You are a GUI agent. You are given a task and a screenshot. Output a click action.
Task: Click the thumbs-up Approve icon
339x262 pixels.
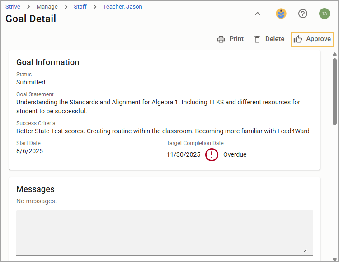point(298,39)
